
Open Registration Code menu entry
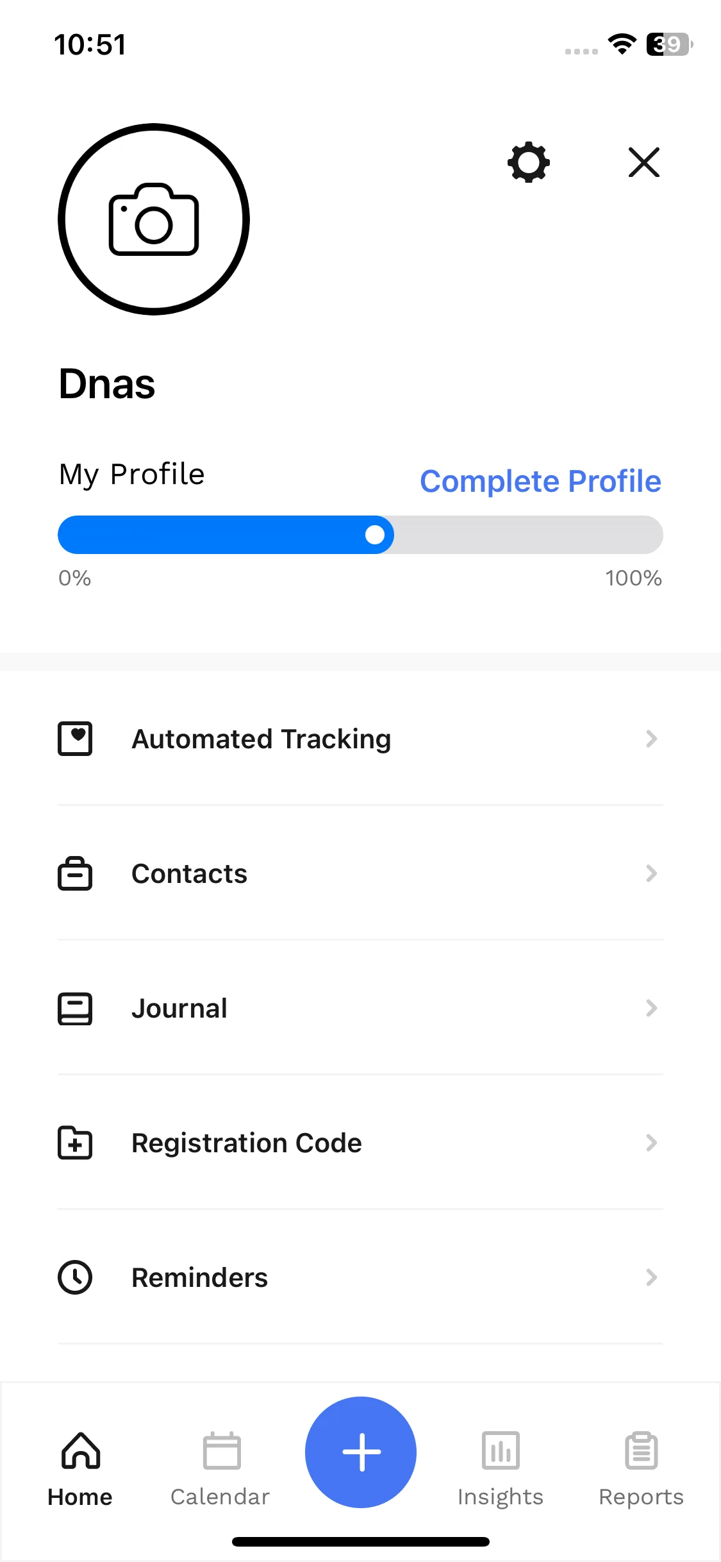[x=360, y=1143]
